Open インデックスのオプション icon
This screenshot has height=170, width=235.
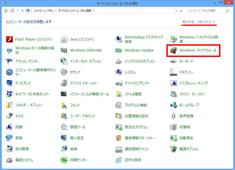pos(118,61)
